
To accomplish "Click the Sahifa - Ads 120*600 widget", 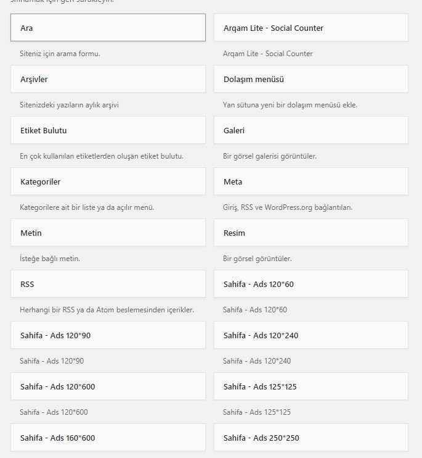I will pyautogui.click(x=108, y=386).
